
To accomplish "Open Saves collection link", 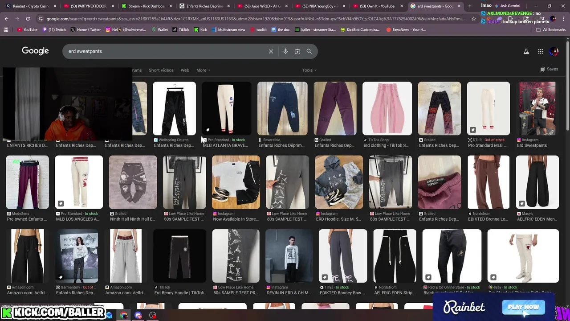I will click(x=549, y=69).
